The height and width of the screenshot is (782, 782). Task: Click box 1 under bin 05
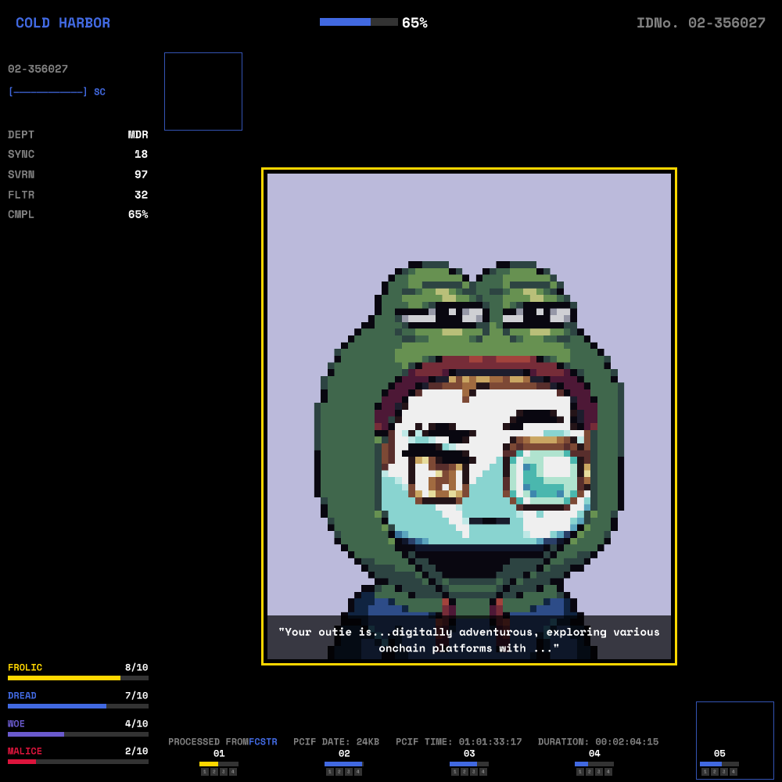point(705,772)
